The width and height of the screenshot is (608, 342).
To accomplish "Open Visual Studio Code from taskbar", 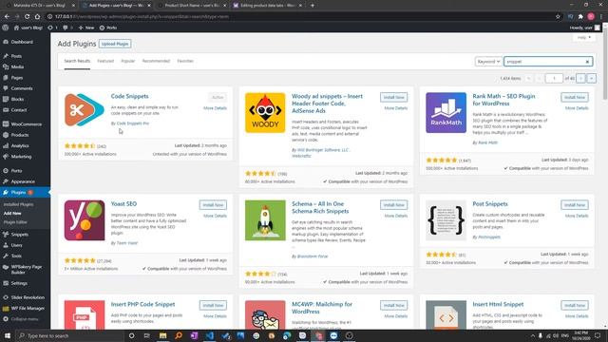I will [209, 335].
